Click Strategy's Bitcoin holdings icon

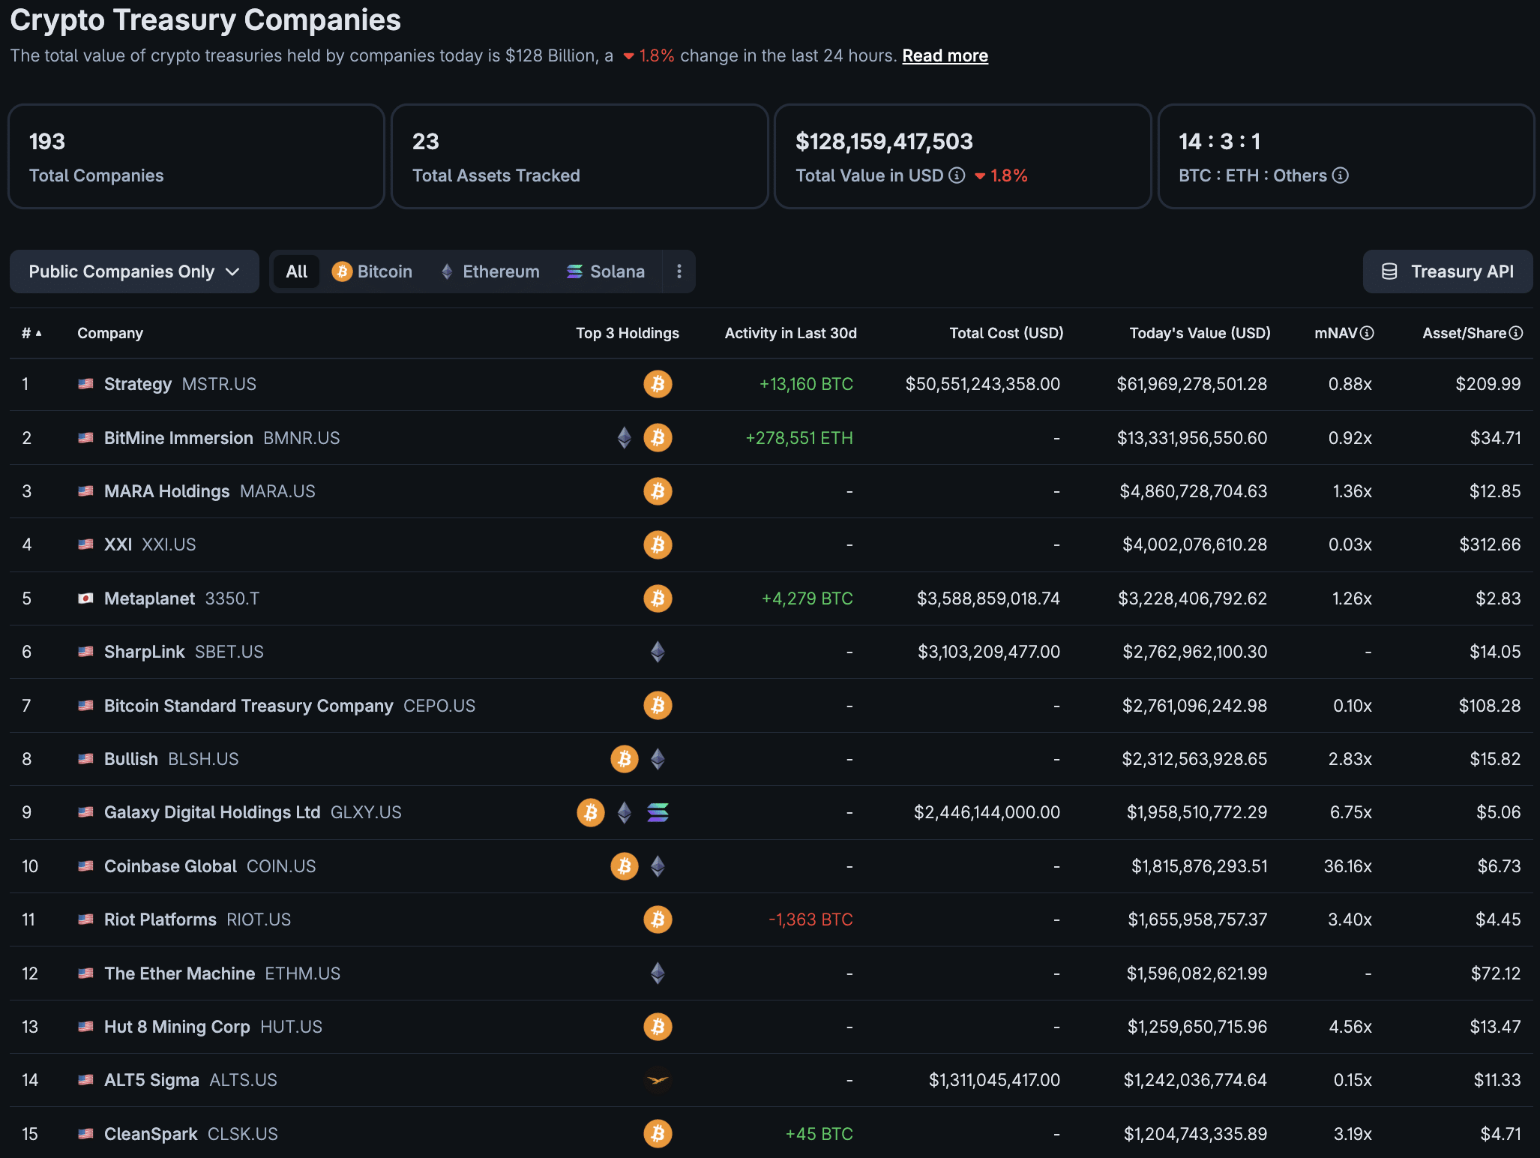(x=658, y=384)
